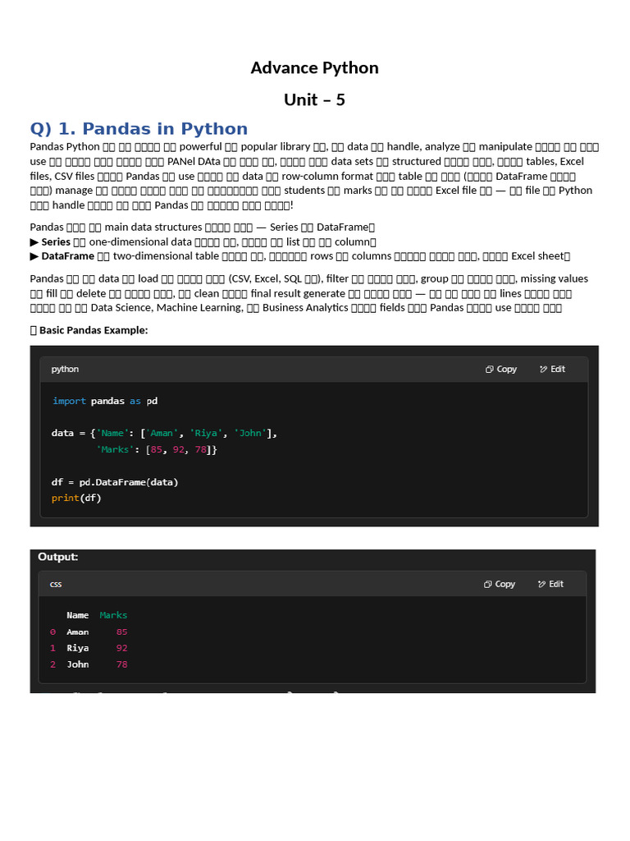Click the Edit pencil icon in css block

541,584
